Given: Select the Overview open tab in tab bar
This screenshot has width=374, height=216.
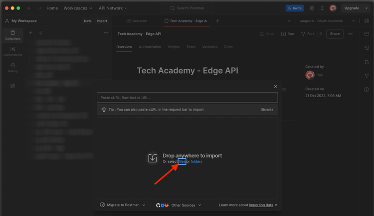Looking at the screenshot, I should 137,21.
